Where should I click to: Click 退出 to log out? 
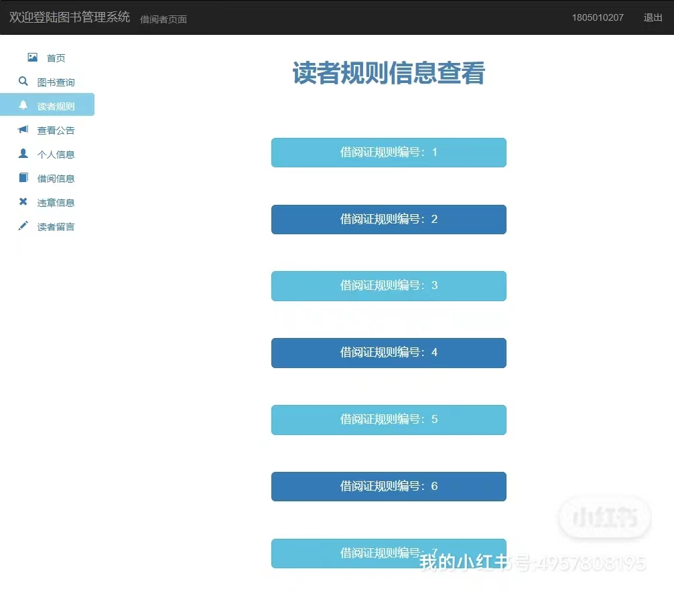[x=653, y=17]
